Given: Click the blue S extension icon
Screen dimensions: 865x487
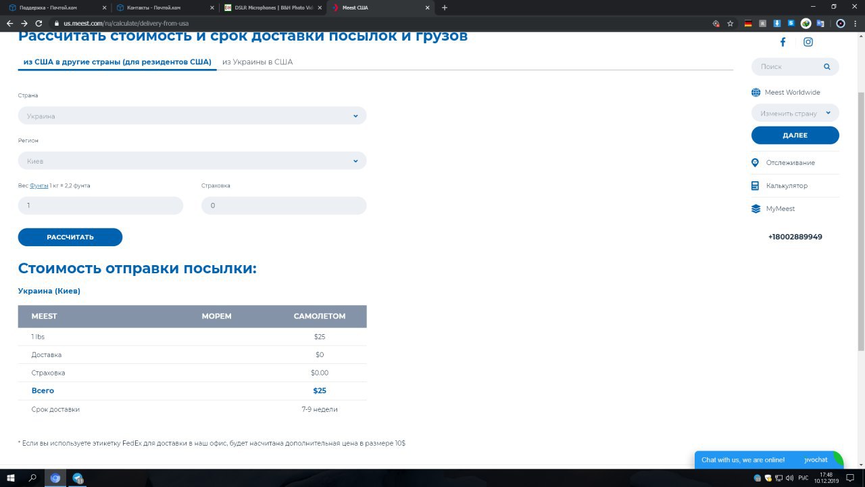Looking at the screenshot, I should 791,23.
